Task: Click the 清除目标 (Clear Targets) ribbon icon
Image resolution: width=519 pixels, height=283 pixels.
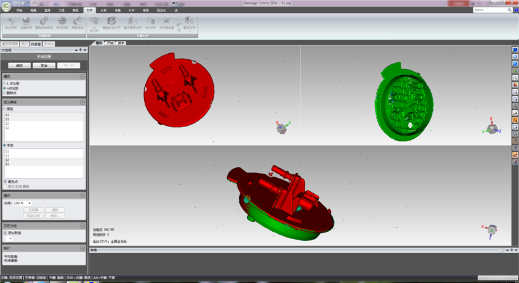Action: pos(78,23)
